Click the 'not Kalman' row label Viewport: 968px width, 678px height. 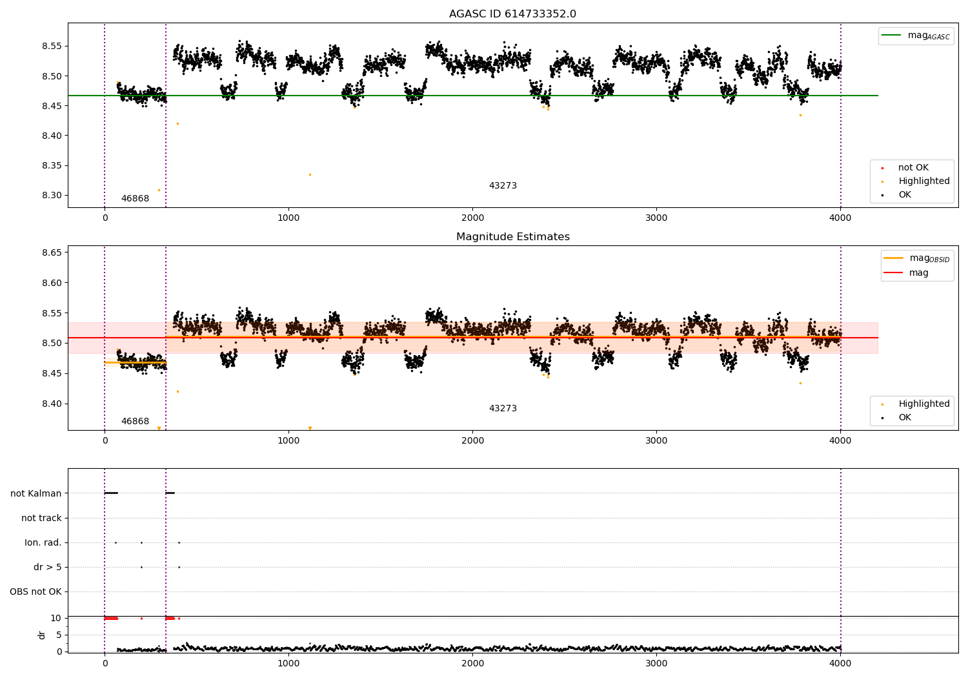click(x=36, y=494)
